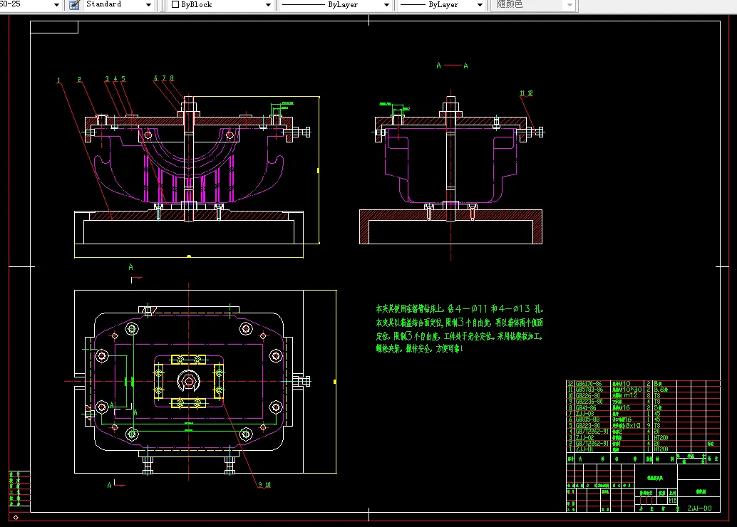Image resolution: width=737 pixels, height=527 pixels.
Task: Open the ByLayer dropdown beside 随颜色
Action: 480,5
